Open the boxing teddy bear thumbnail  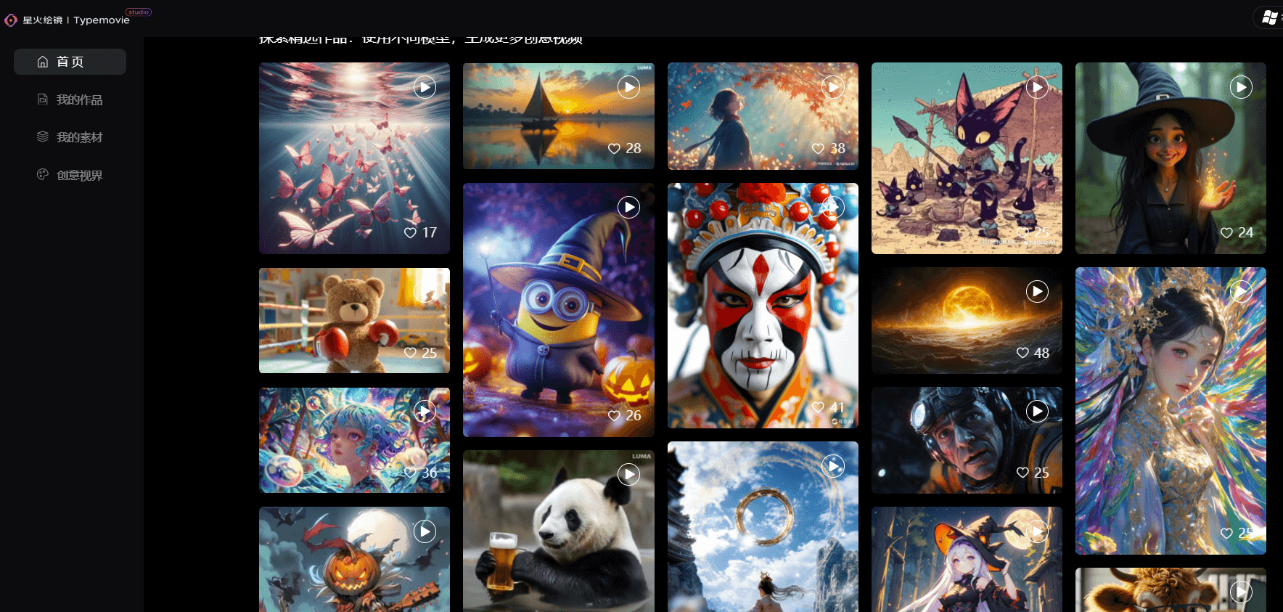point(354,320)
